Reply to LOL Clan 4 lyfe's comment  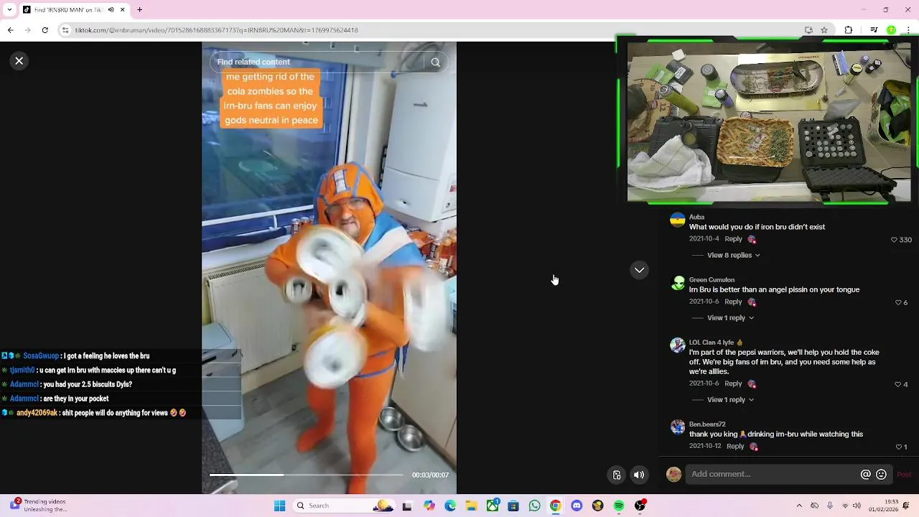(x=733, y=384)
